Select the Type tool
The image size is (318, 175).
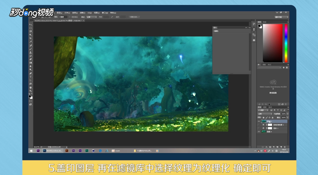(31, 77)
